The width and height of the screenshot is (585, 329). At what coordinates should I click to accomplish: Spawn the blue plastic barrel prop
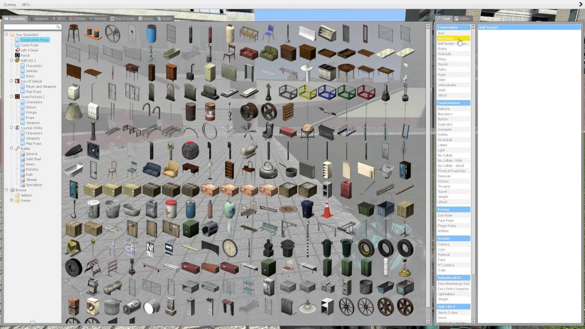click(x=151, y=34)
